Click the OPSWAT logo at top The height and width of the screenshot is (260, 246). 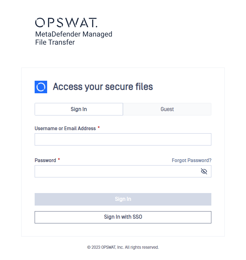66,23
